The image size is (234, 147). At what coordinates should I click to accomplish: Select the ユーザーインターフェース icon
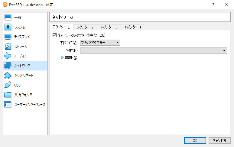[8, 104]
